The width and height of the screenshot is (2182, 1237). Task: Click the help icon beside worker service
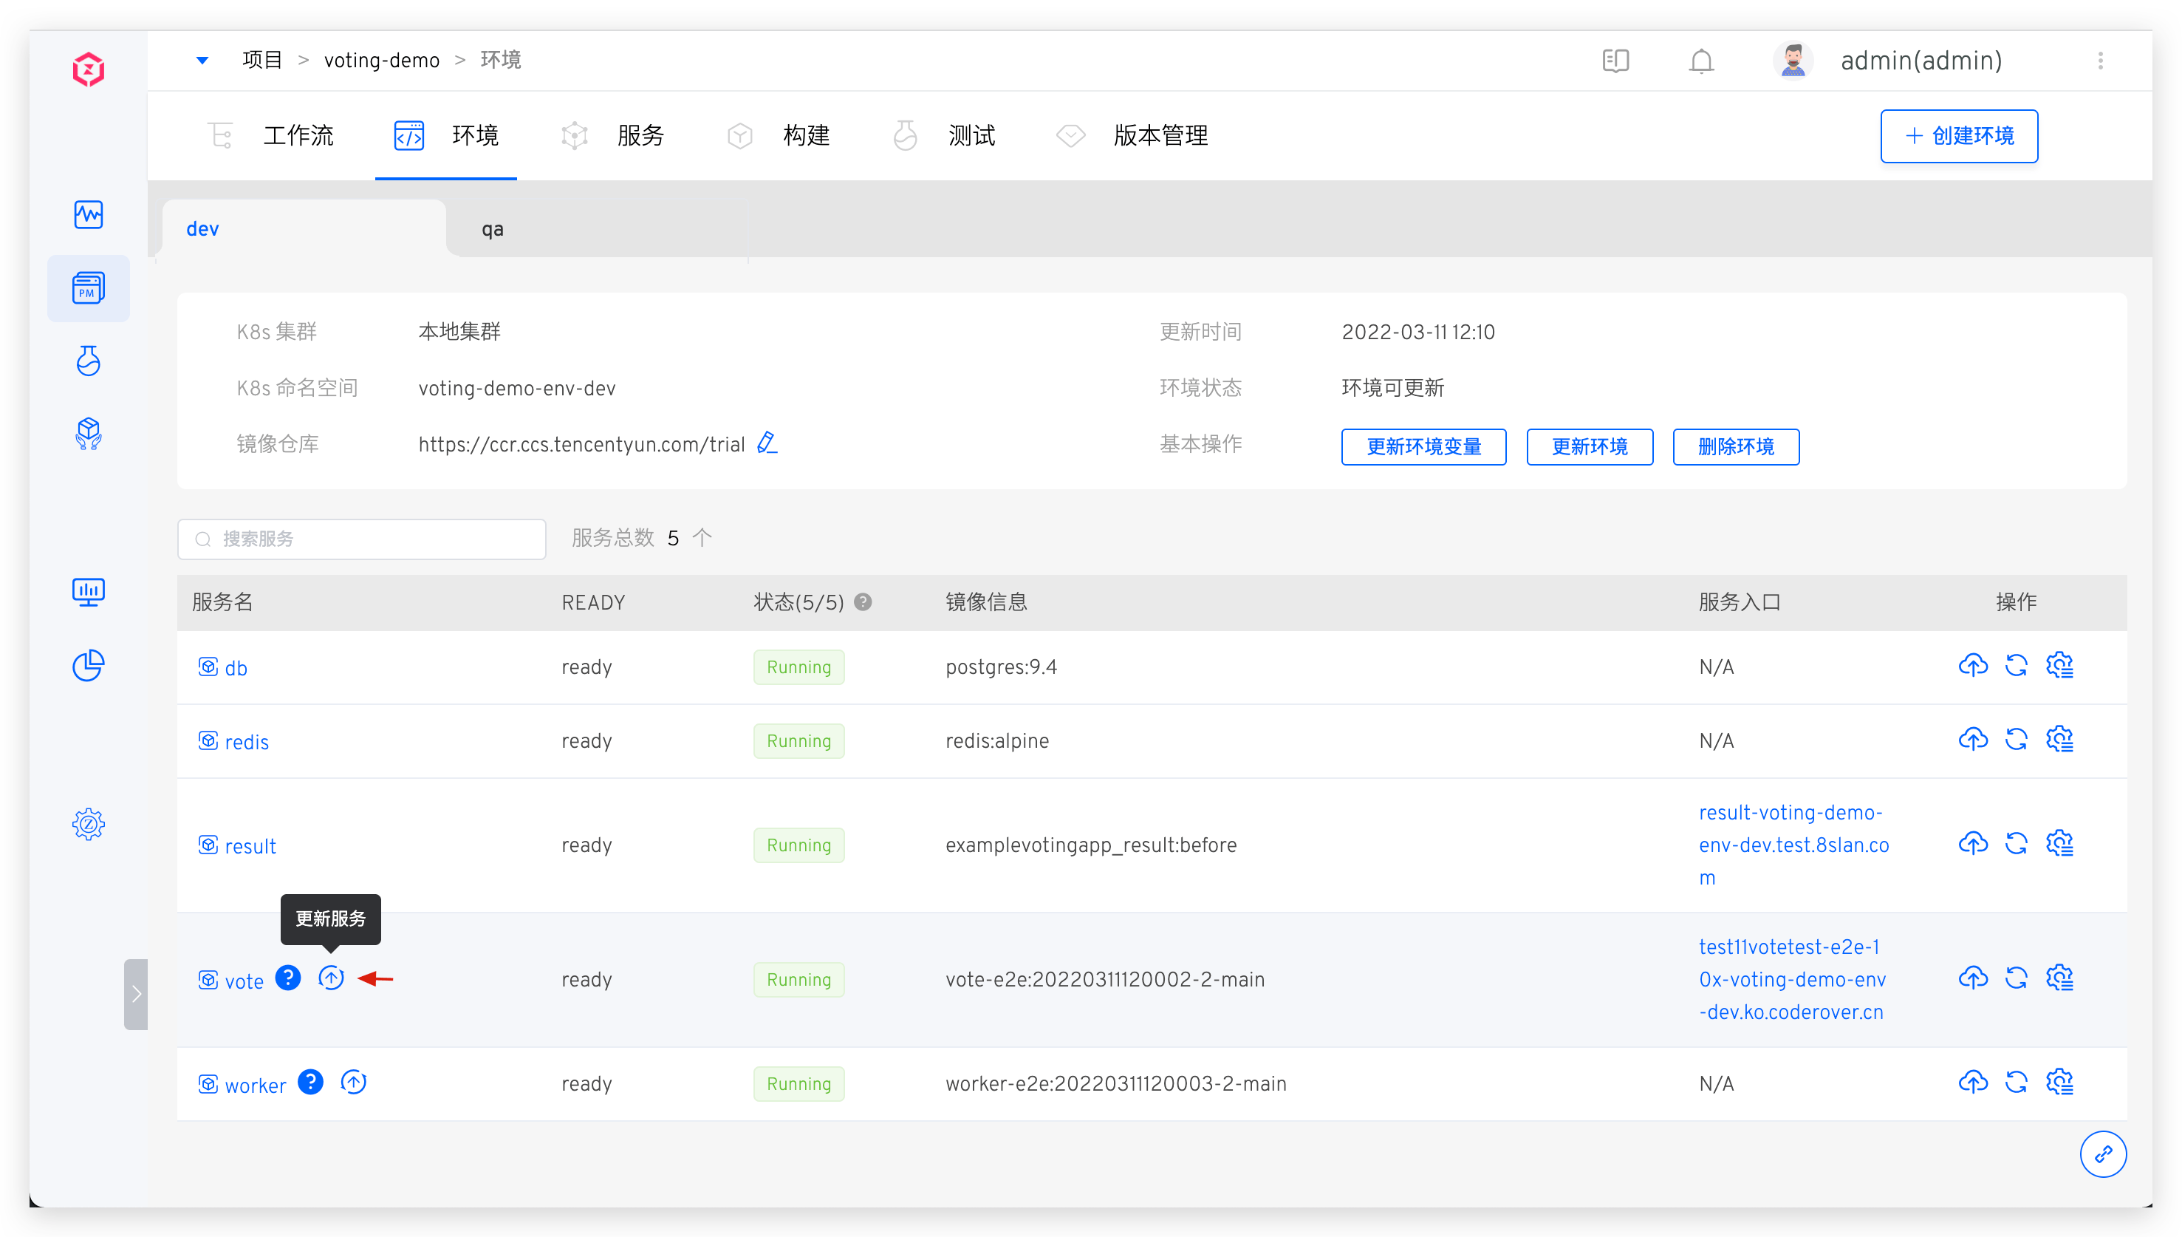311,1083
